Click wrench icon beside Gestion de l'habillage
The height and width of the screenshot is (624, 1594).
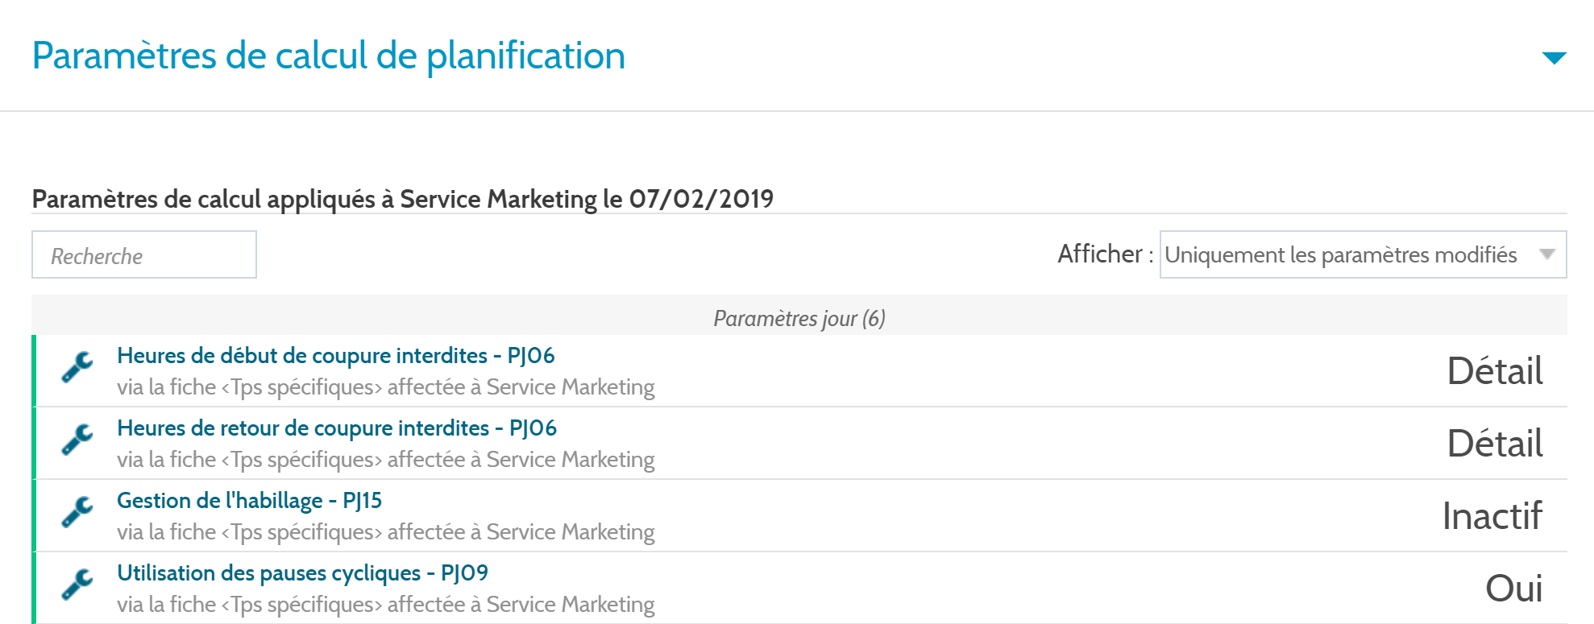click(x=77, y=513)
